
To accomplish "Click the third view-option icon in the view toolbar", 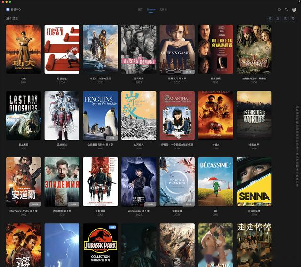I will coord(285,19).
